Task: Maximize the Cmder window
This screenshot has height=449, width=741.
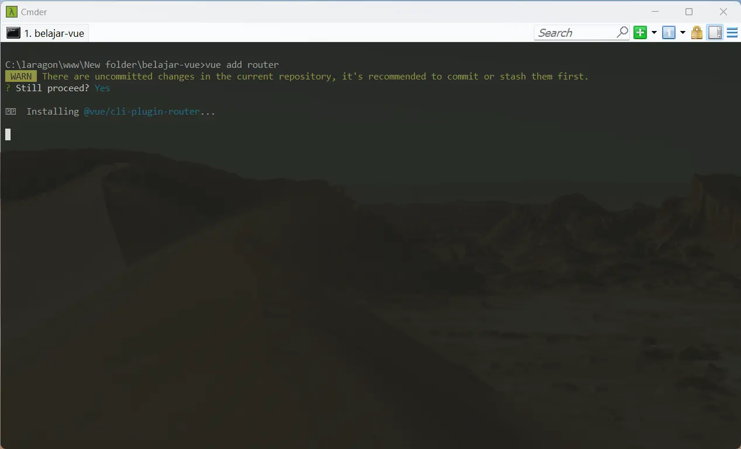Action: [x=689, y=12]
